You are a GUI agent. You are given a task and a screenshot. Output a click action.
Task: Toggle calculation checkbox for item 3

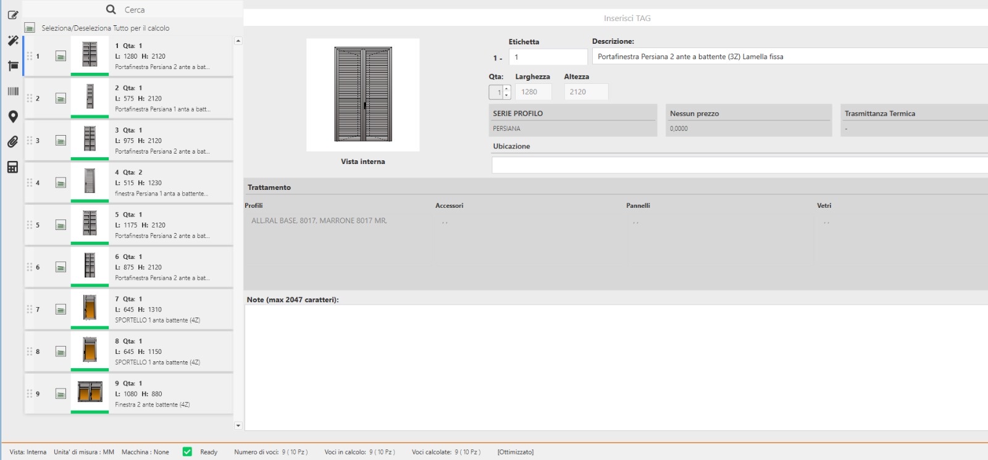tap(61, 141)
